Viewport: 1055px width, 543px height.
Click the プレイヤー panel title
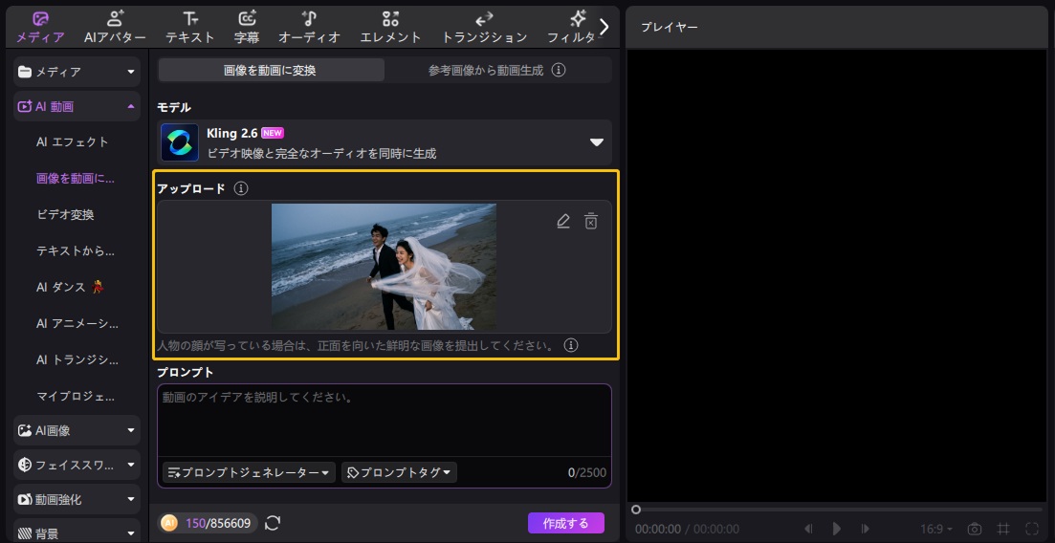[x=669, y=28]
